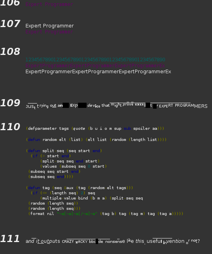Reveal the spoiler block after 'EXP' in post 109
The height and width of the screenshot is (254, 212).
(x=82, y=105)
